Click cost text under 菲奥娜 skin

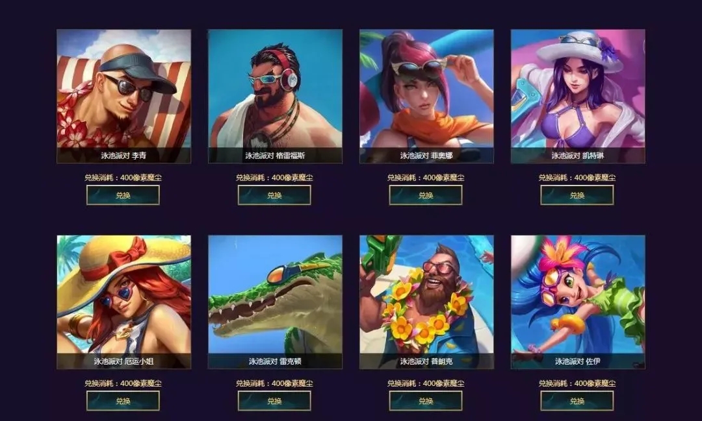point(426,178)
